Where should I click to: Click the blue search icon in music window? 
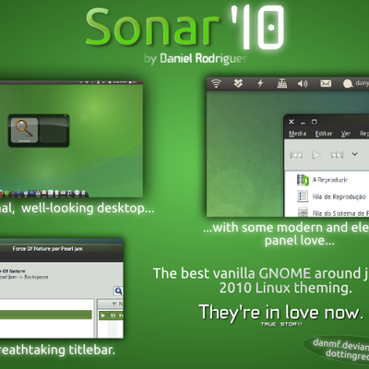(x=118, y=291)
